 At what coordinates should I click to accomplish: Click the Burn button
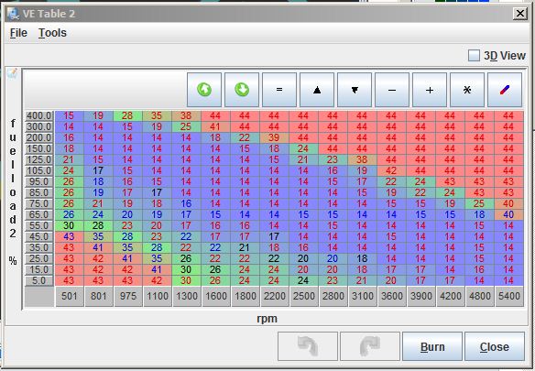pos(432,346)
